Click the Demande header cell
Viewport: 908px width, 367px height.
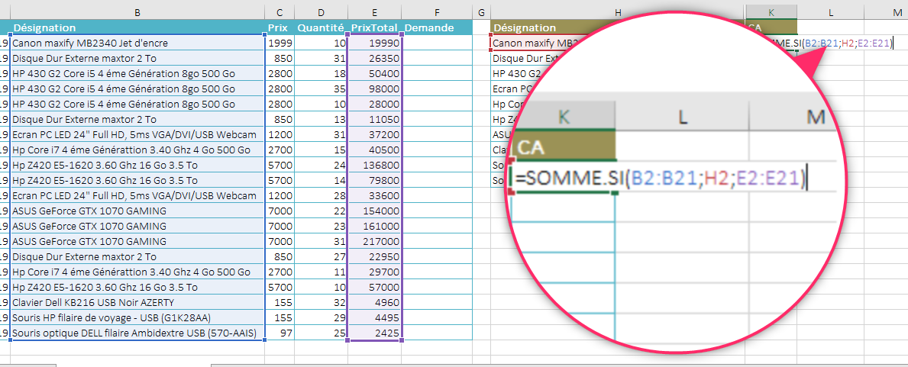(x=438, y=27)
